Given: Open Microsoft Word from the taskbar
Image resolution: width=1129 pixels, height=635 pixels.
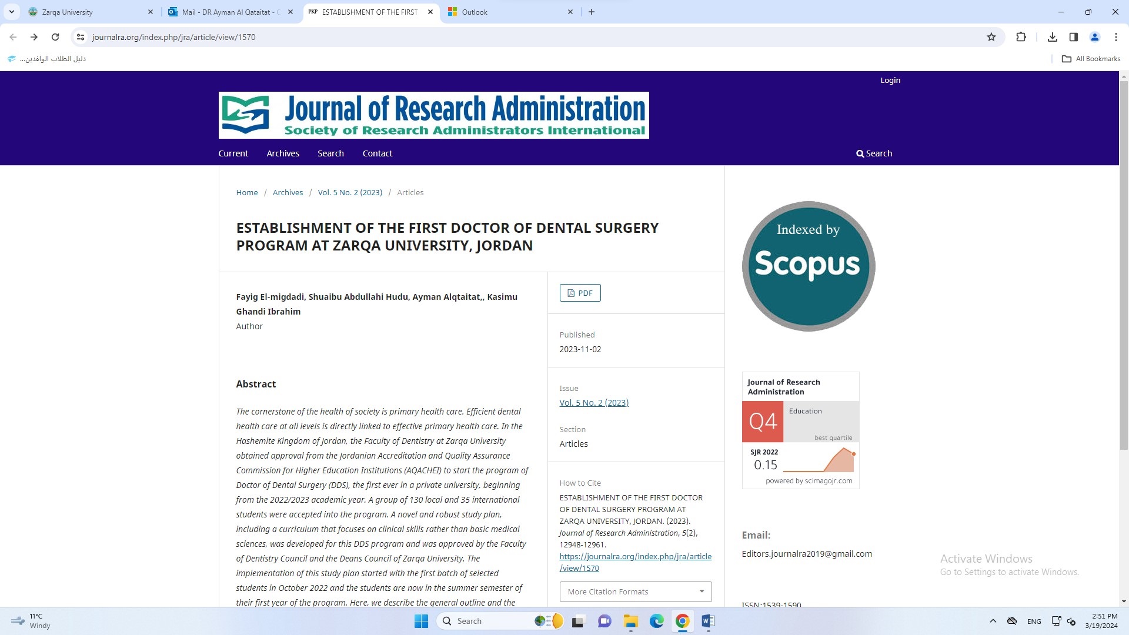Looking at the screenshot, I should 708,621.
